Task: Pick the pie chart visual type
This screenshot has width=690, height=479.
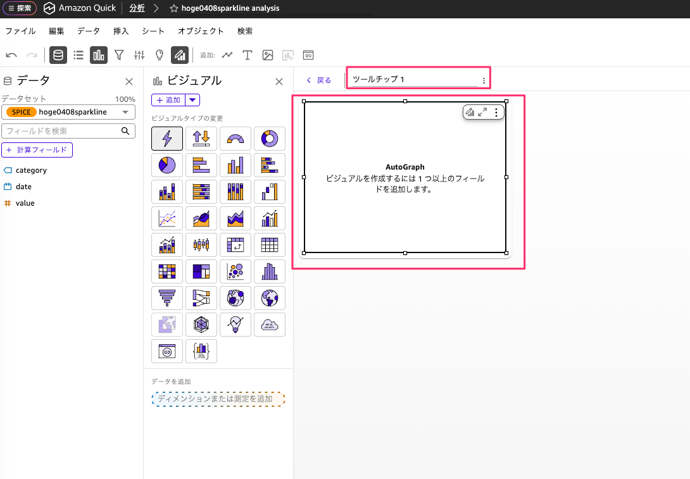Action: [x=166, y=165]
